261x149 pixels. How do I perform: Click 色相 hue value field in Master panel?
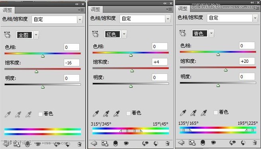point(72,47)
